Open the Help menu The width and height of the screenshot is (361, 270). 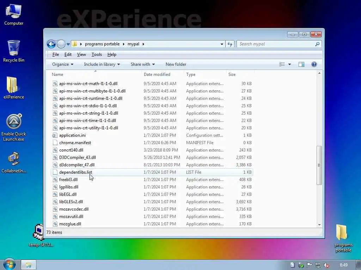pyautogui.click(x=112, y=54)
